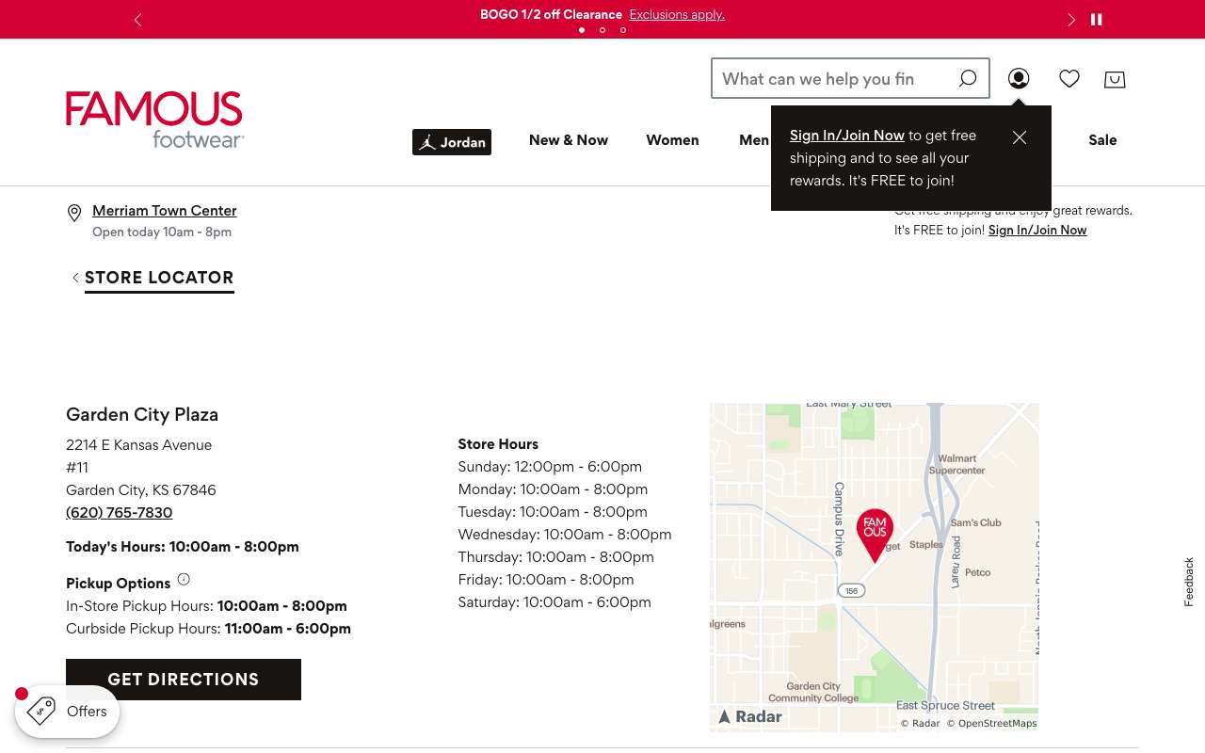Screen dimensions: 1205x753
Task: Click the location pin beside Merriam Town Center
Action: (x=74, y=214)
